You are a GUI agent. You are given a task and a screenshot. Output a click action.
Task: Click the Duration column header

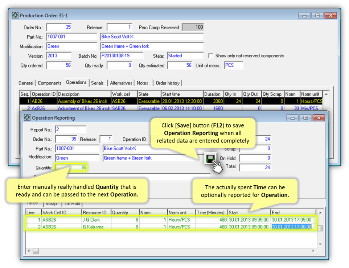point(213,94)
